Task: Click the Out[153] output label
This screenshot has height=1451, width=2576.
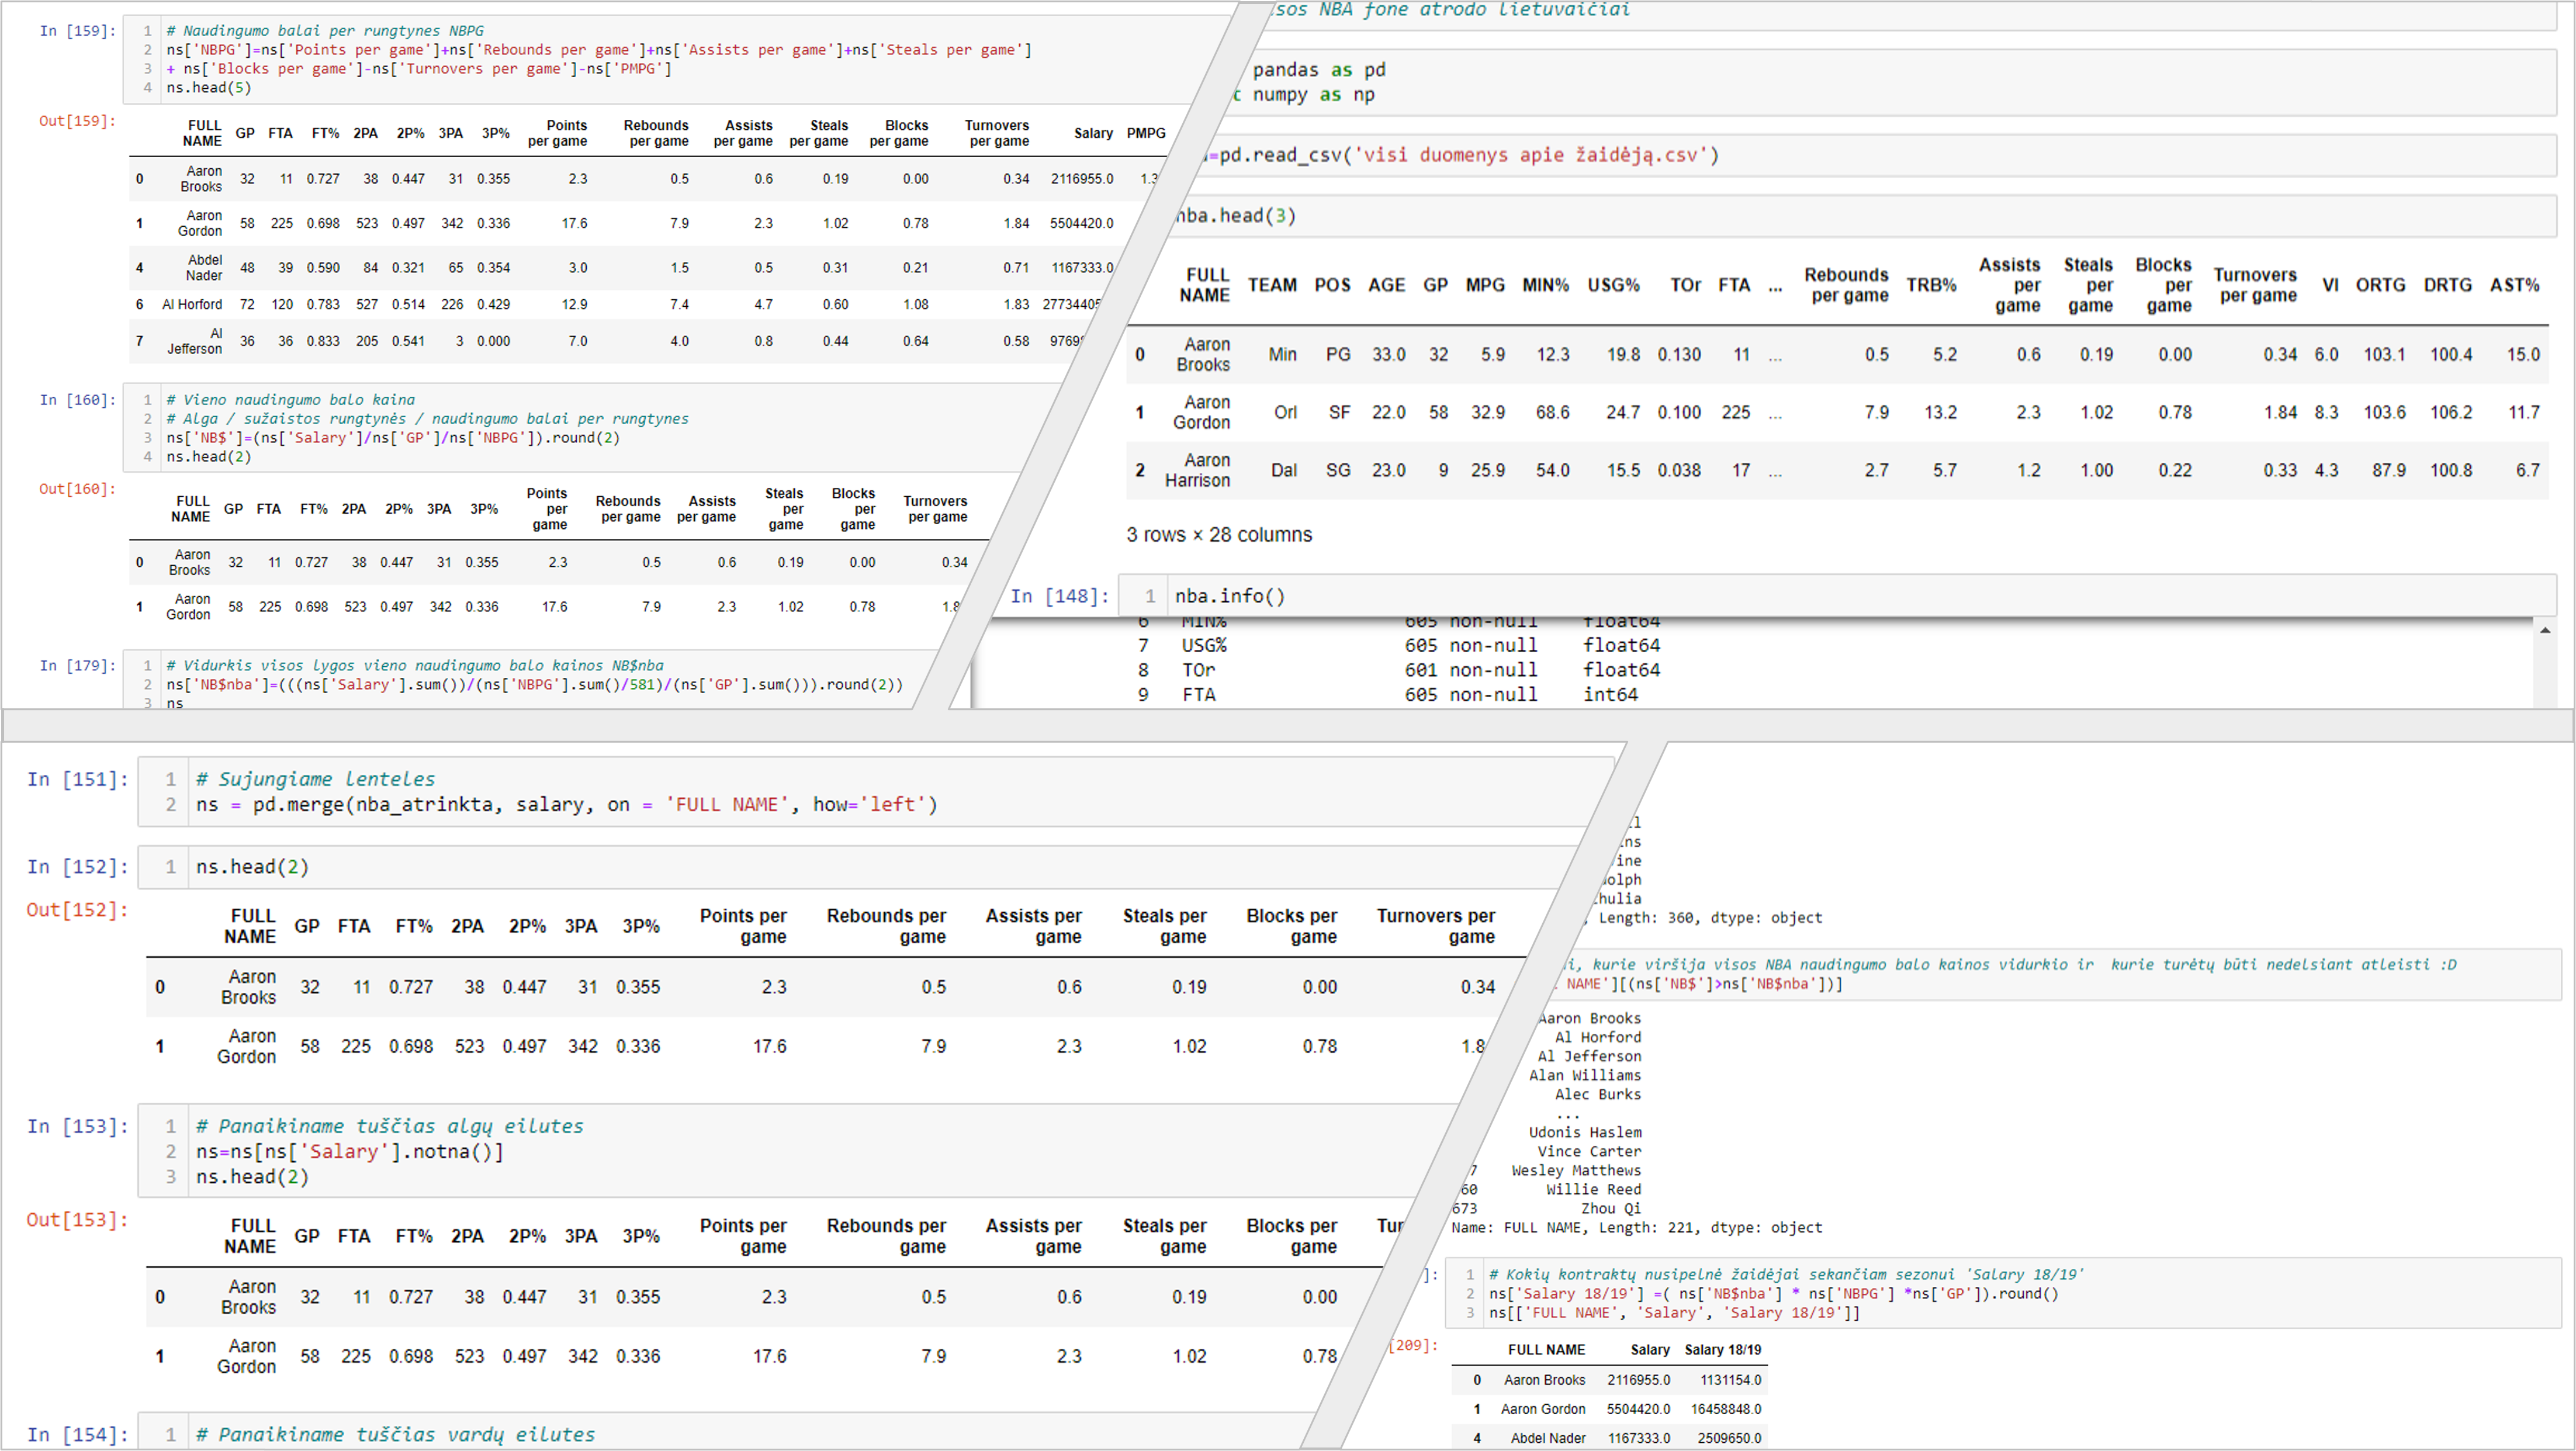Action: 77,1220
